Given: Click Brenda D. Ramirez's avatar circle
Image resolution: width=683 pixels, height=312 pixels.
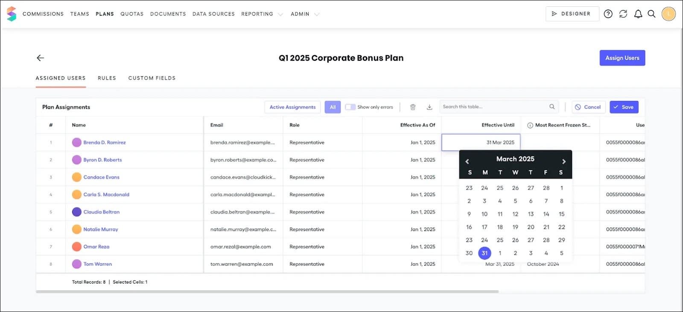Looking at the screenshot, I should 77,142.
